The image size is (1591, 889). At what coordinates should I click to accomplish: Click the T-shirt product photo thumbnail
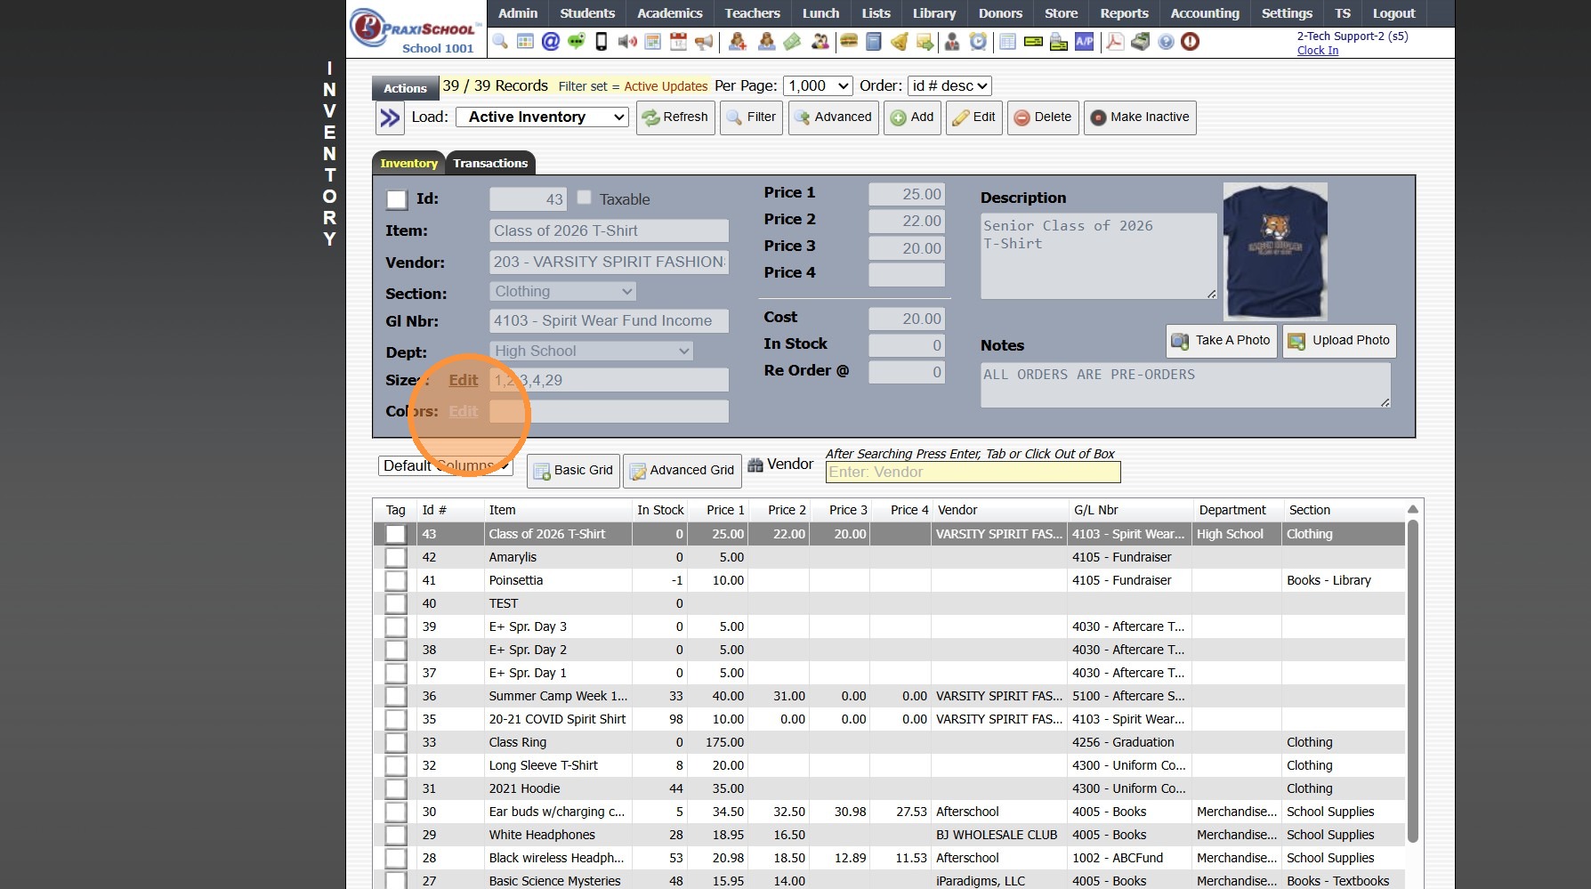tap(1275, 252)
